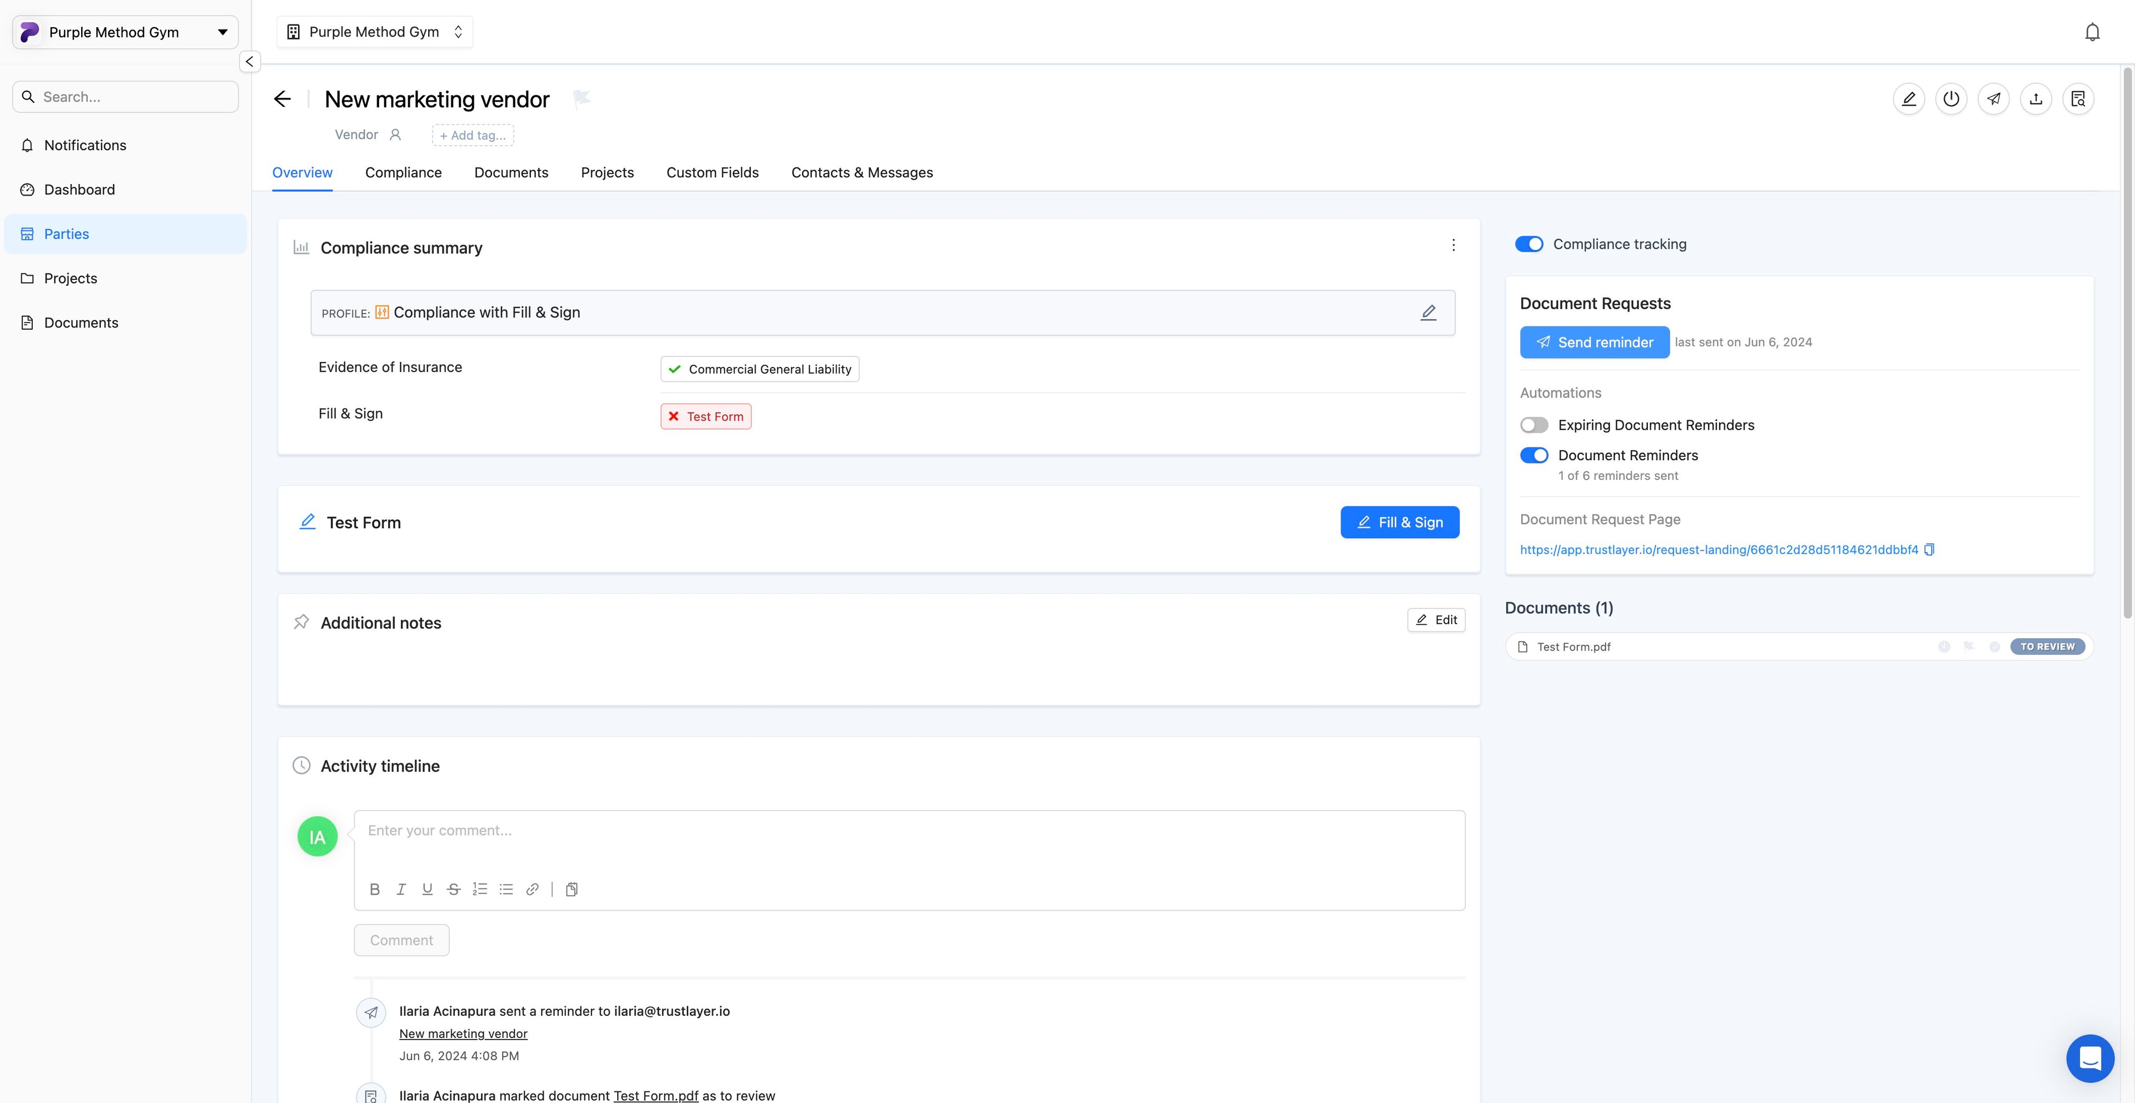
Task: Click the Send reminder button
Action: tap(1594, 342)
